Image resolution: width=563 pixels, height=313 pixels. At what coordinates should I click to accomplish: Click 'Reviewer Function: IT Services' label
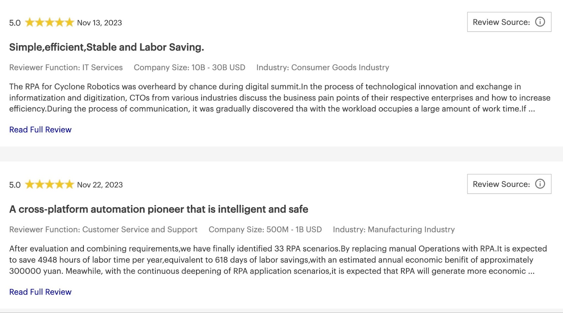(x=66, y=67)
